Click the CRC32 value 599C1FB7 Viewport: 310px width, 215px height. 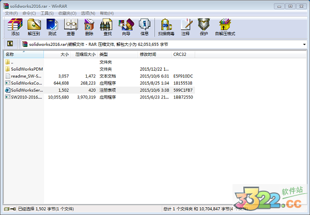183,90
